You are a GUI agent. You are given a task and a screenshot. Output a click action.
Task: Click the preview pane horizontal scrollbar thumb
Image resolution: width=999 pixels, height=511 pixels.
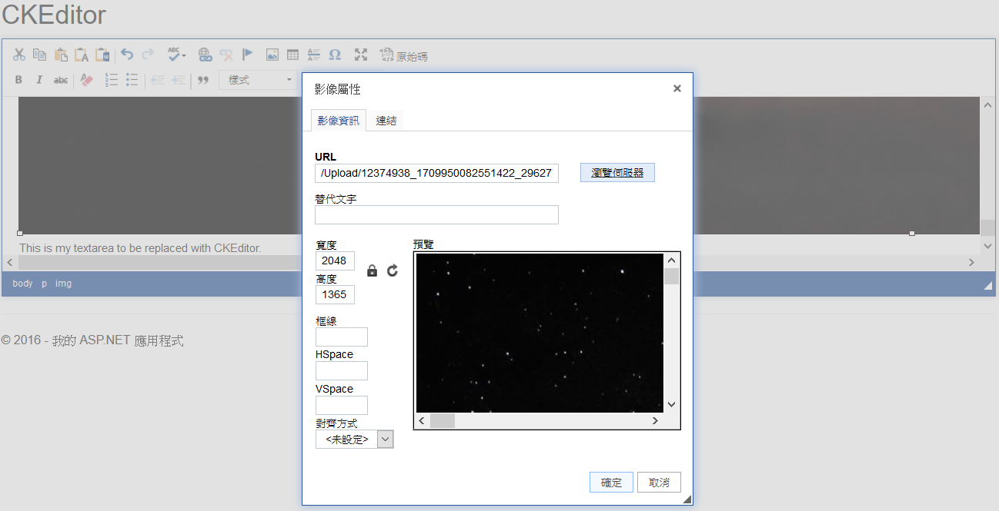tap(443, 420)
